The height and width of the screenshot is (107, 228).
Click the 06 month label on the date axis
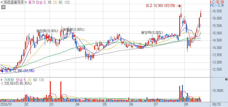131,104
